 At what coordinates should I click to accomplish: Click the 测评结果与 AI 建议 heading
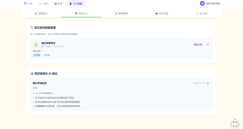tap(46, 74)
